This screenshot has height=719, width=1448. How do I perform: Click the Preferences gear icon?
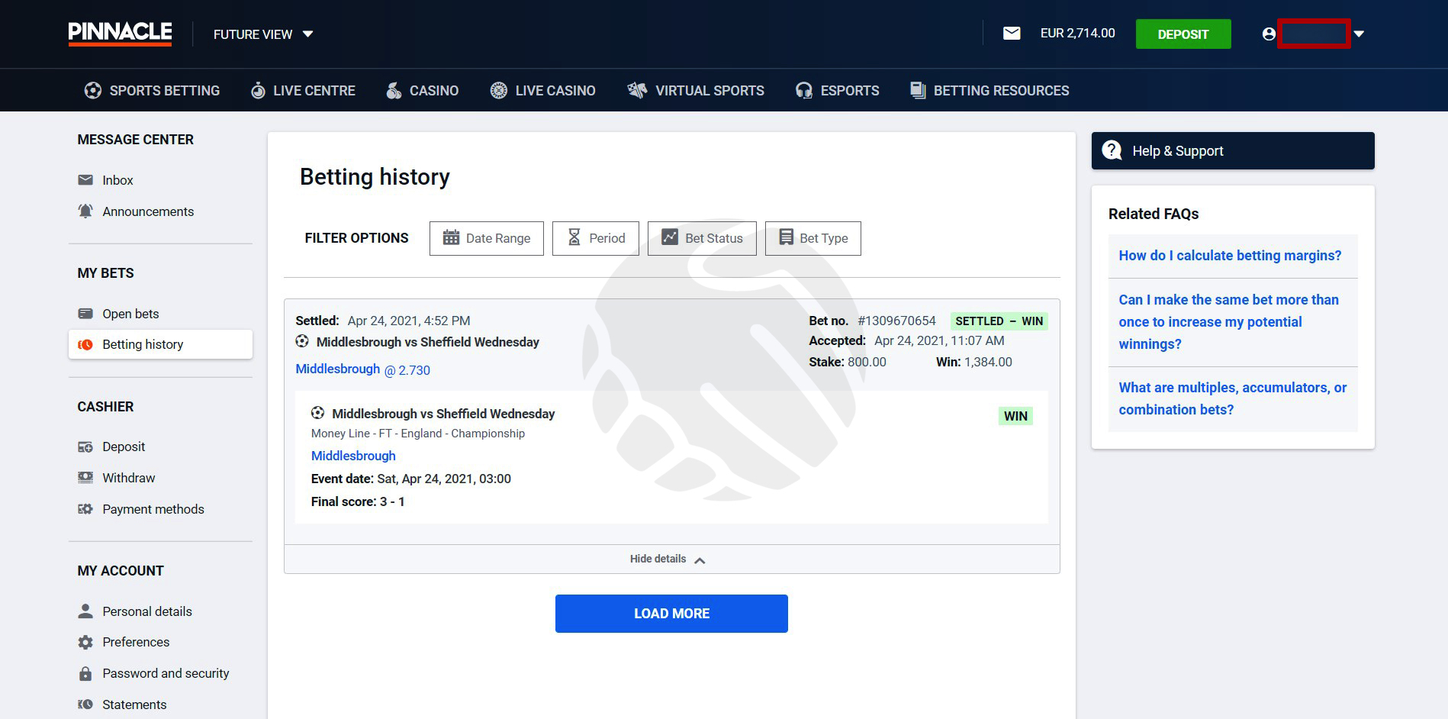pyautogui.click(x=85, y=642)
